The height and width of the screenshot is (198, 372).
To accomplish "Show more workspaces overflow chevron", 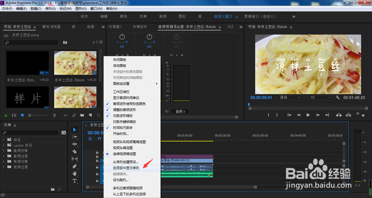I will coord(294,17).
